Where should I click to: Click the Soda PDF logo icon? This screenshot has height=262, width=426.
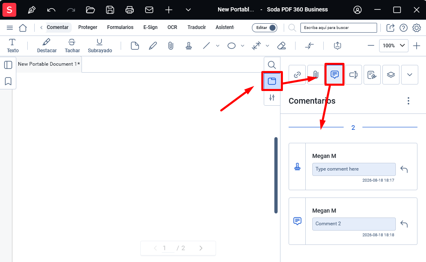[x=9, y=10]
